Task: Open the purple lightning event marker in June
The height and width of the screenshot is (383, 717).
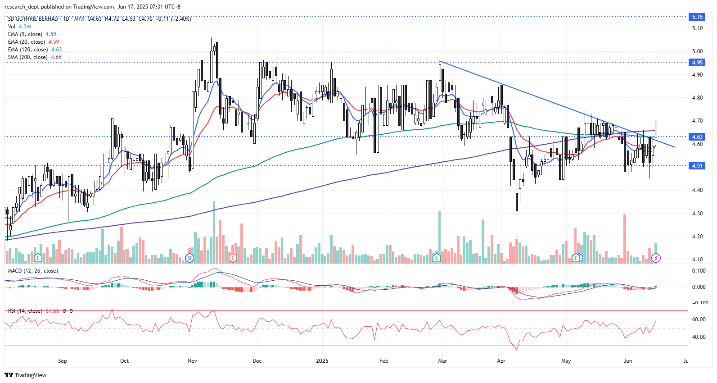Action: pyautogui.click(x=656, y=258)
